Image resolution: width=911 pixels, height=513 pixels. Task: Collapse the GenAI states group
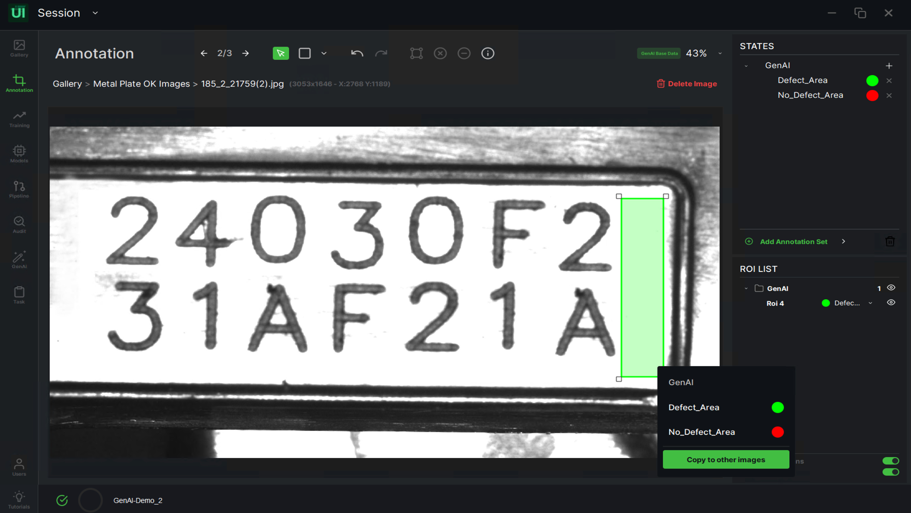[x=746, y=66]
